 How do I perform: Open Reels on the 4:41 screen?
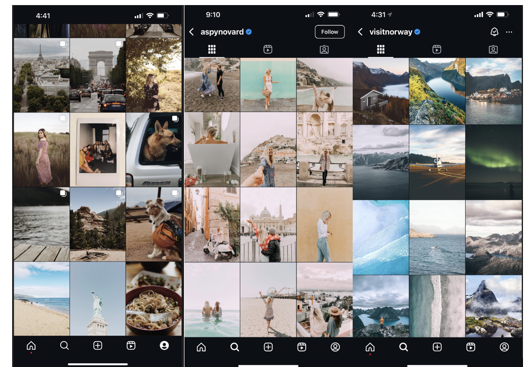131,346
